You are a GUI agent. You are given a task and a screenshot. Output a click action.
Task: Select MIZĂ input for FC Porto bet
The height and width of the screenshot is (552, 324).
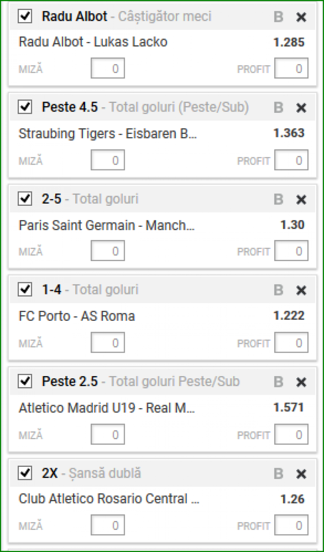coord(108,343)
